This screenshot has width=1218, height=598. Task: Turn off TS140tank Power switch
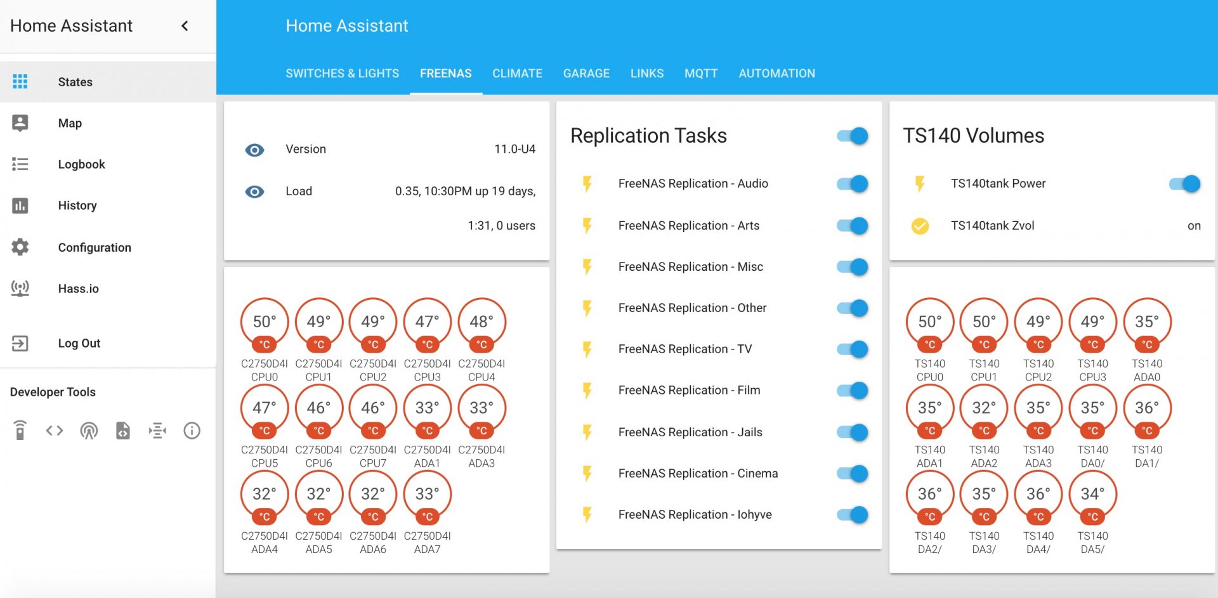point(1184,184)
